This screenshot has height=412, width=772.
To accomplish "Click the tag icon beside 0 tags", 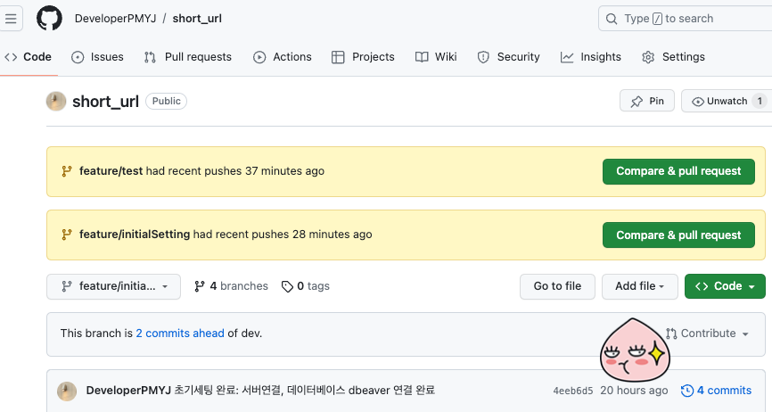I will (x=287, y=286).
